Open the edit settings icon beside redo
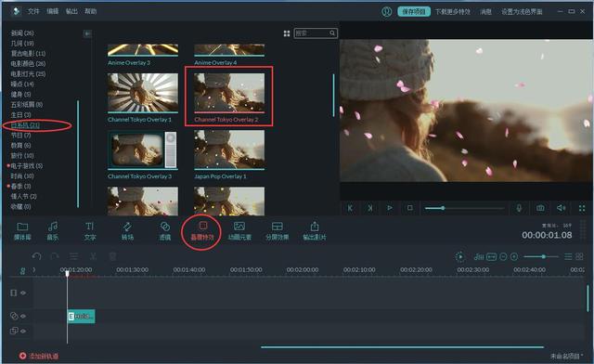The image size is (594, 364). [74, 256]
